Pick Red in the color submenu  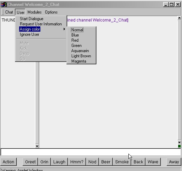75,40
